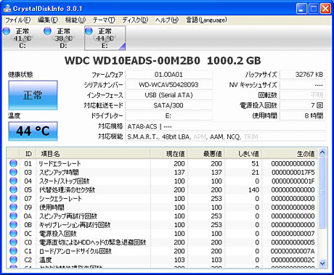Click the supported features field with S.M.A.R.T.

225,136
